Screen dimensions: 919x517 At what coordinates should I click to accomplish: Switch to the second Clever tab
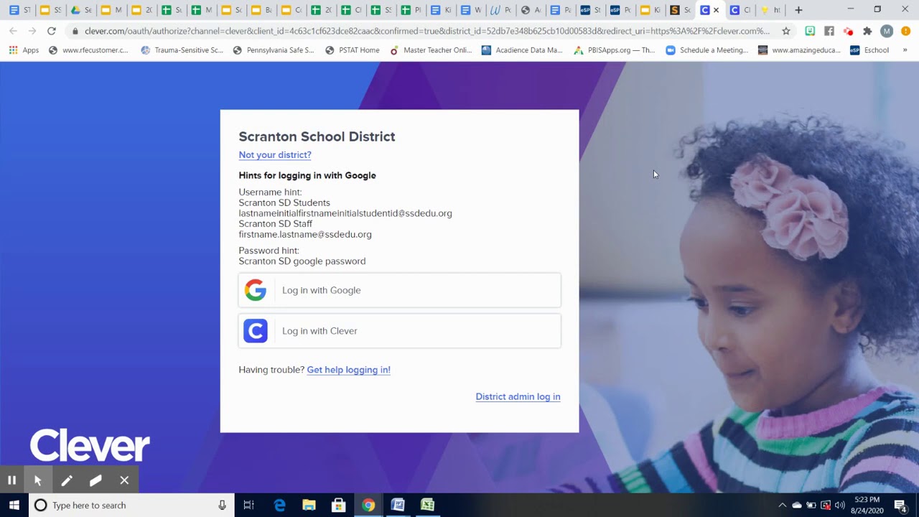click(x=740, y=10)
